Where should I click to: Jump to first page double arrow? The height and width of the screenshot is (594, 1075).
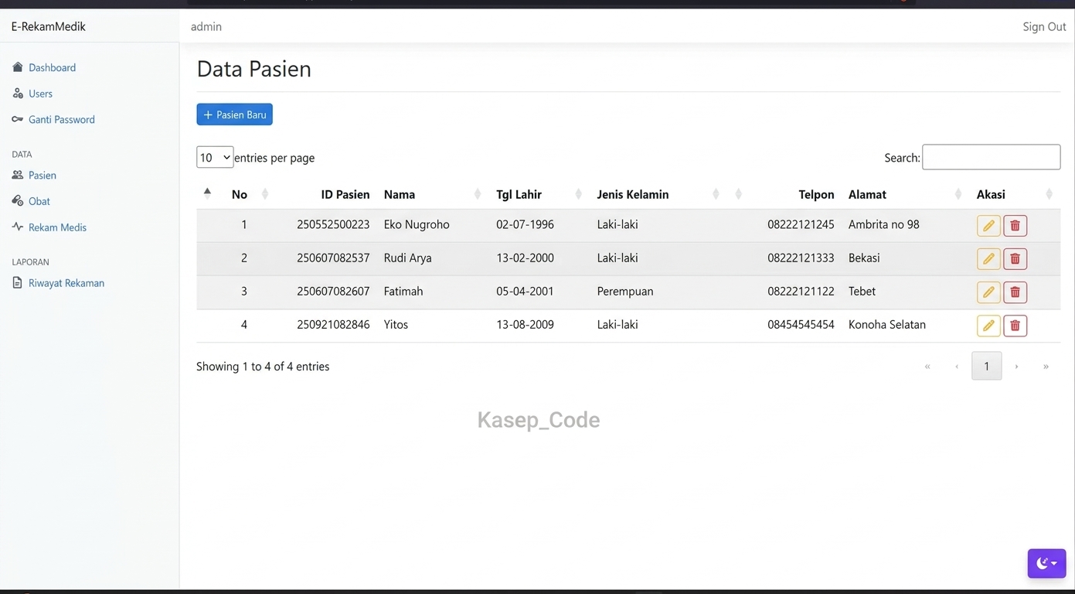927,366
